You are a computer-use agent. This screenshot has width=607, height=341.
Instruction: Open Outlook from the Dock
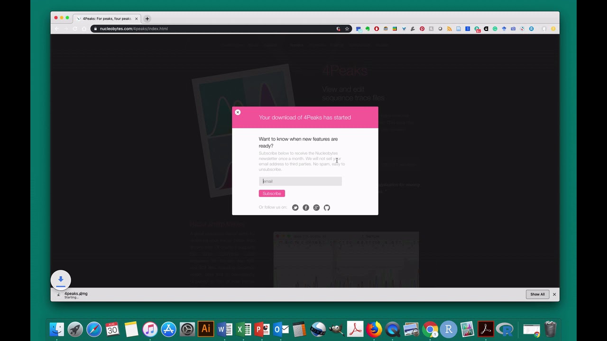(281, 329)
